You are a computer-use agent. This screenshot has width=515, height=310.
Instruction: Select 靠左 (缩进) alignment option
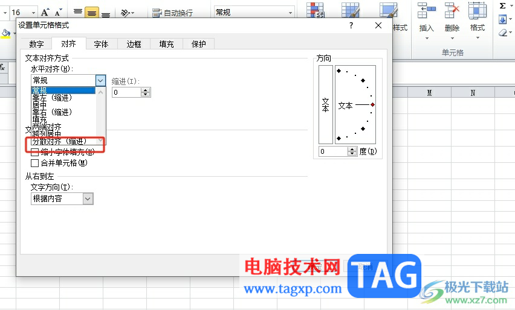(x=63, y=98)
